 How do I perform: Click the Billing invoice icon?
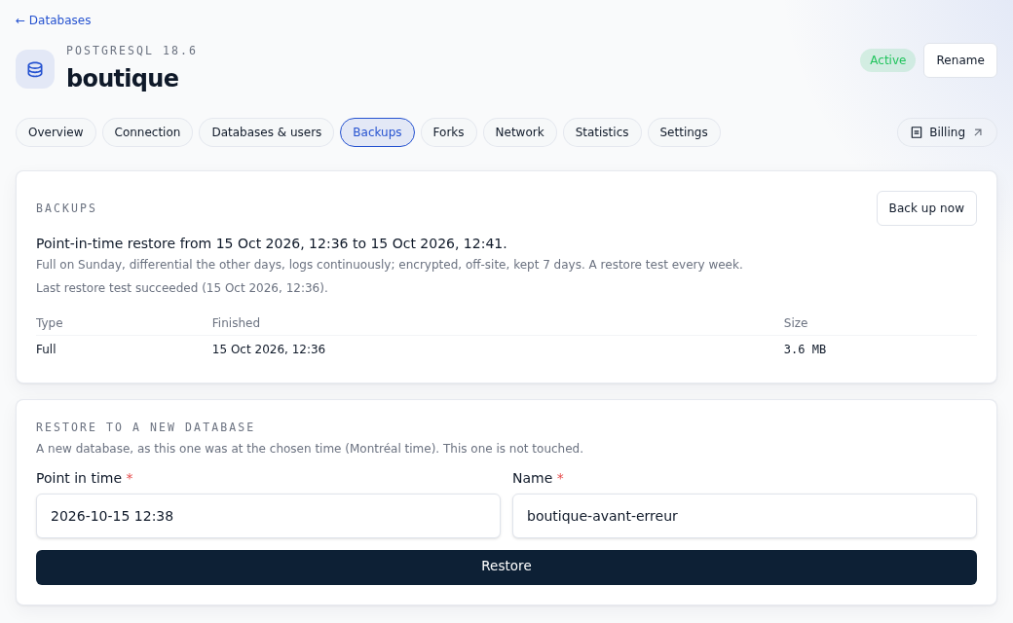pos(917,132)
